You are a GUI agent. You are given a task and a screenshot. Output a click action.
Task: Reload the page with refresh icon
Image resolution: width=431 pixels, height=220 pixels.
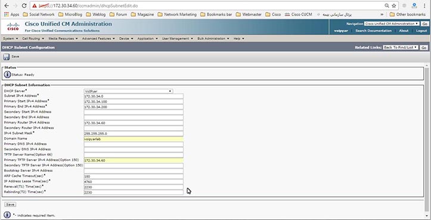click(24, 6)
